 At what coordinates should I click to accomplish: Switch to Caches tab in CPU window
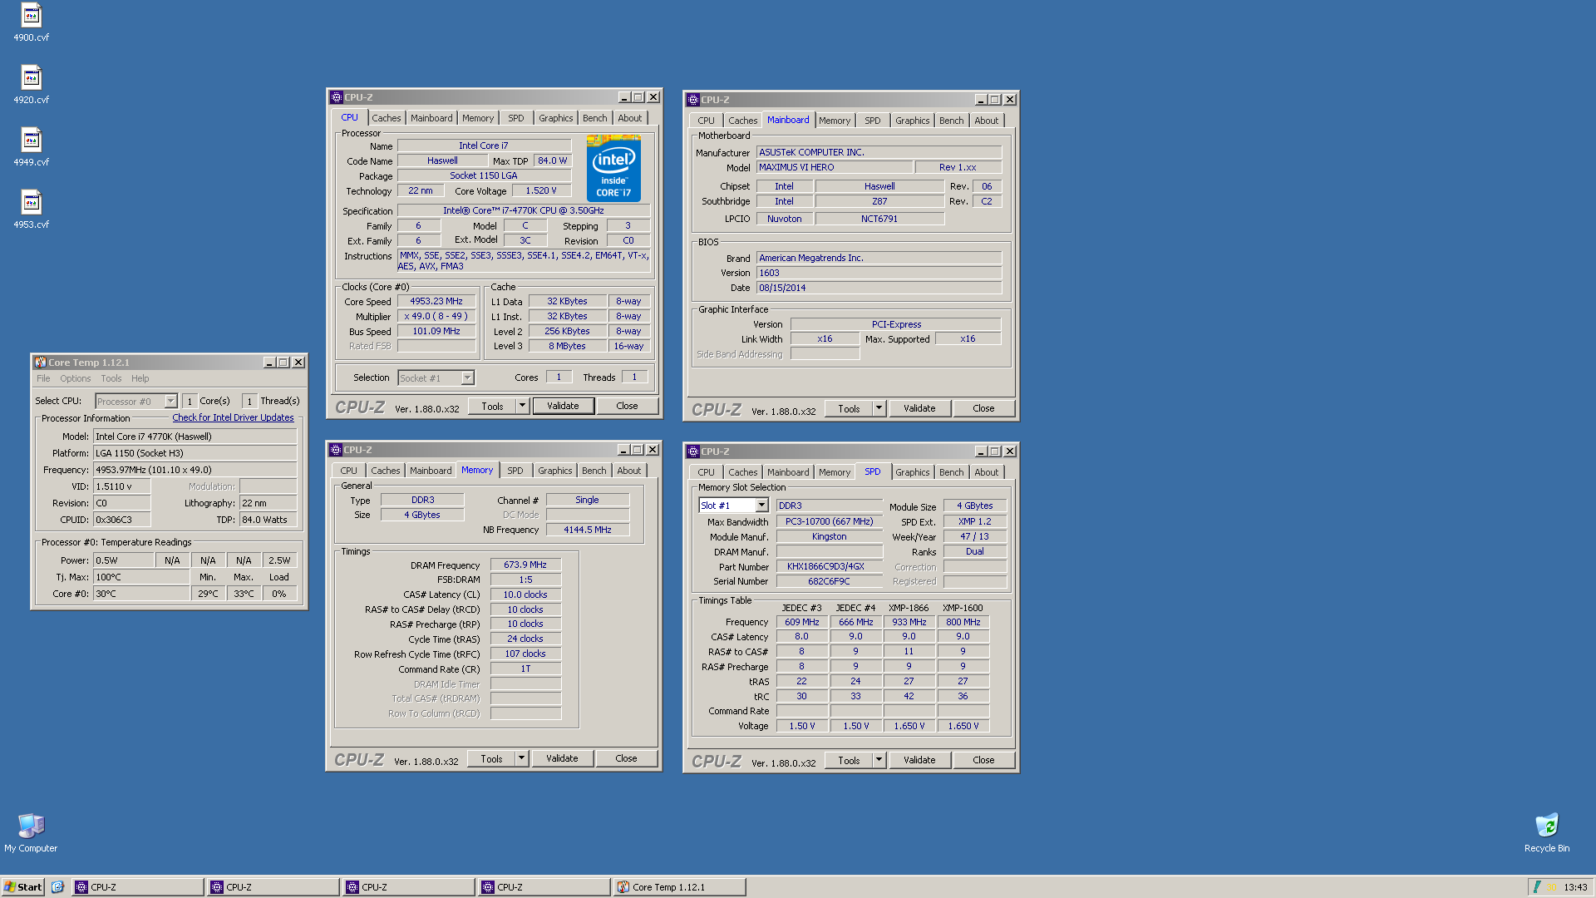click(x=387, y=118)
